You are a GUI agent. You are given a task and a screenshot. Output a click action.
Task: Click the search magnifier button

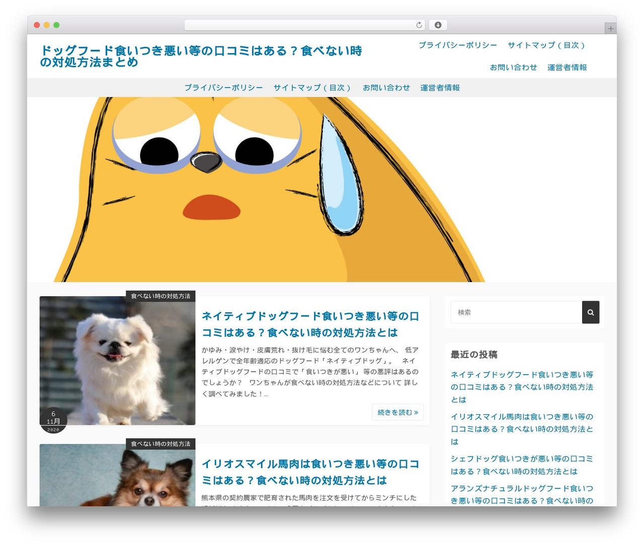591,312
